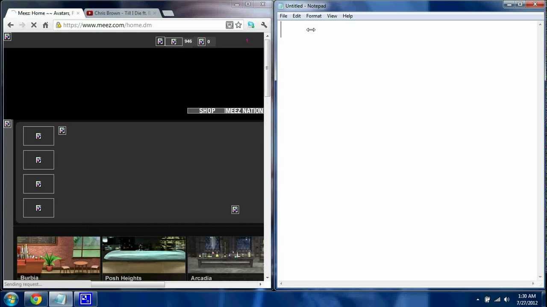Click the Chrome page horizontal scrollbar thumb

coord(127,284)
